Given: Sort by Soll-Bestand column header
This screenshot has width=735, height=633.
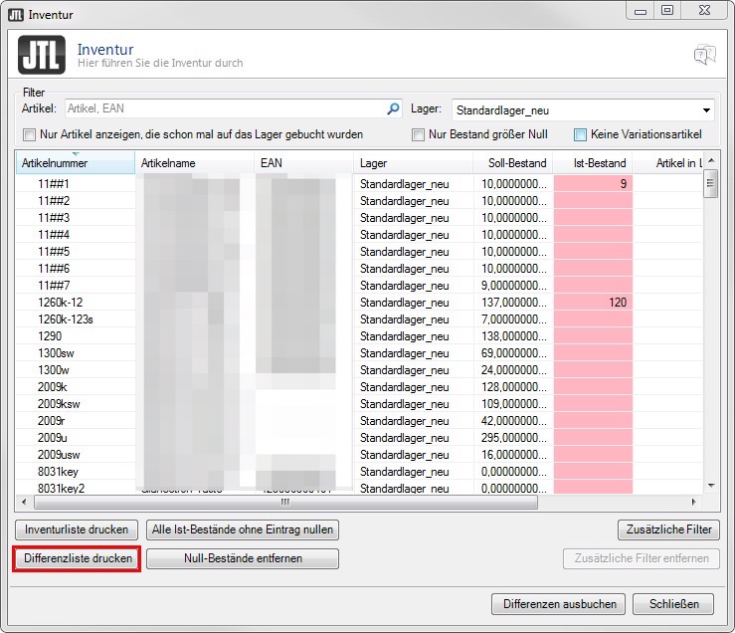Looking at the screenshot, I should (513, 163).
